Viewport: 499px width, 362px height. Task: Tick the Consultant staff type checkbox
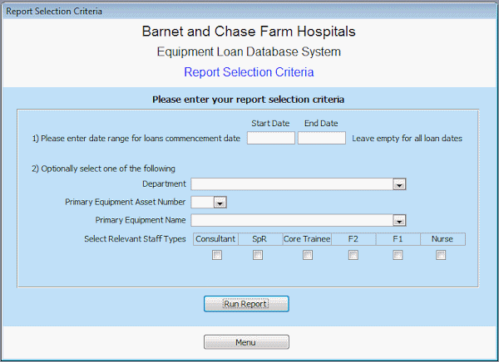click(x=217, y=255)
